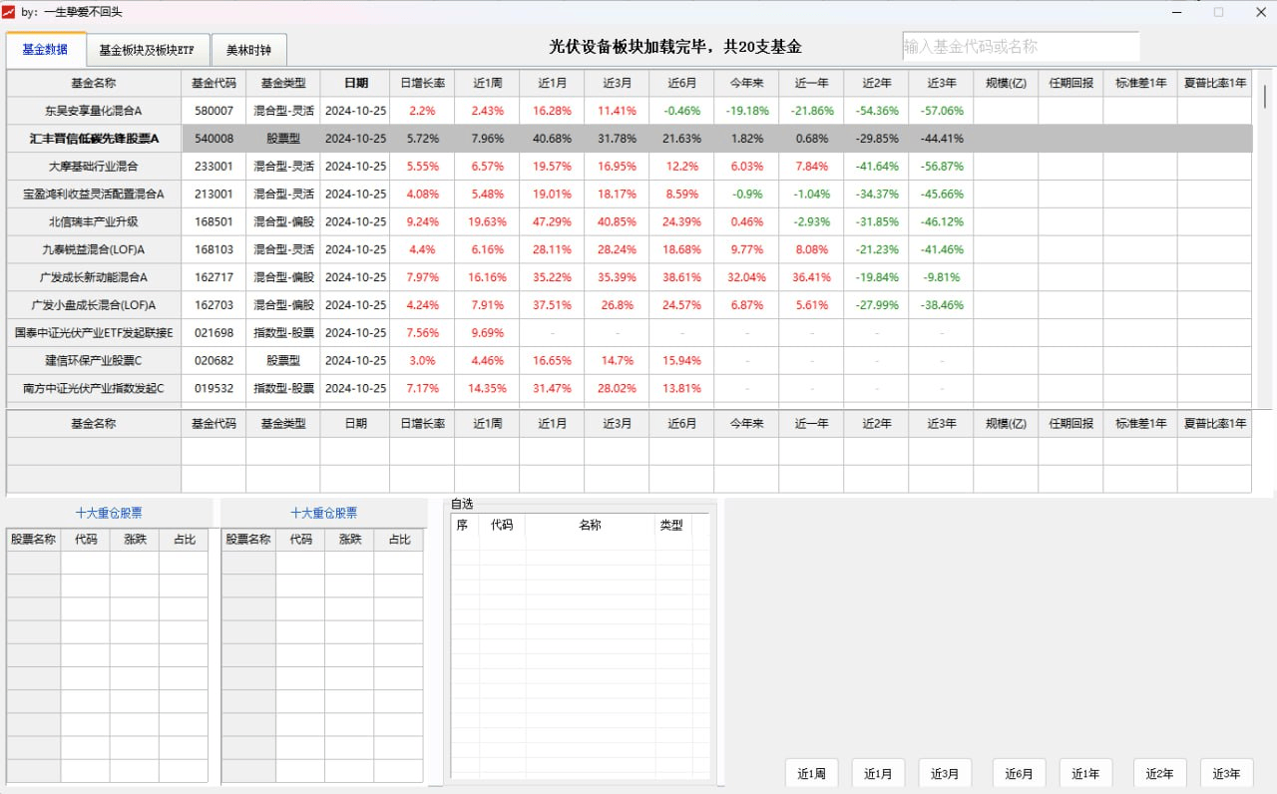This screenshot has width=1277, height=794.
Task: Select fund 大摩基础行业混合
Action: pyautogui.click(x=94, y=167)
